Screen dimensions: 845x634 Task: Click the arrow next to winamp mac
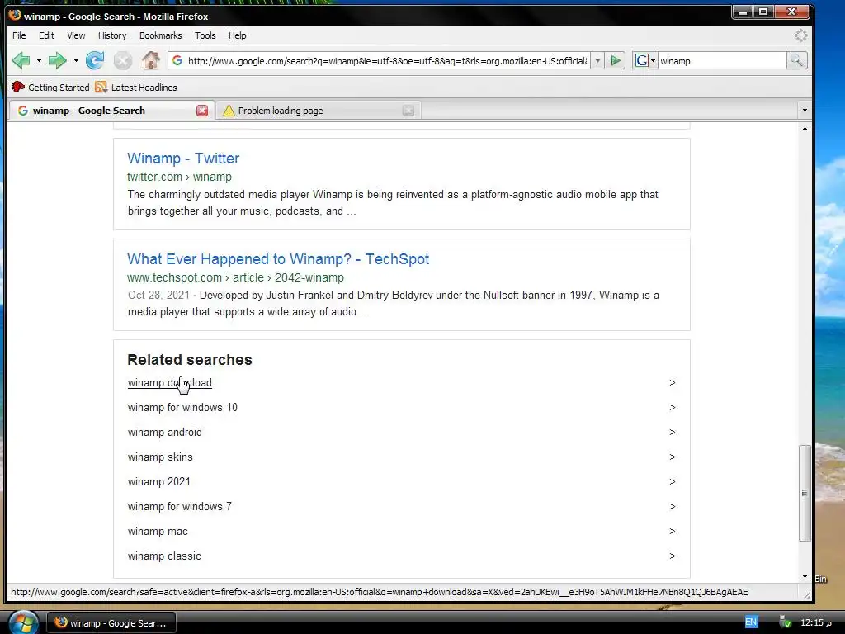click(x=672, y=532)
